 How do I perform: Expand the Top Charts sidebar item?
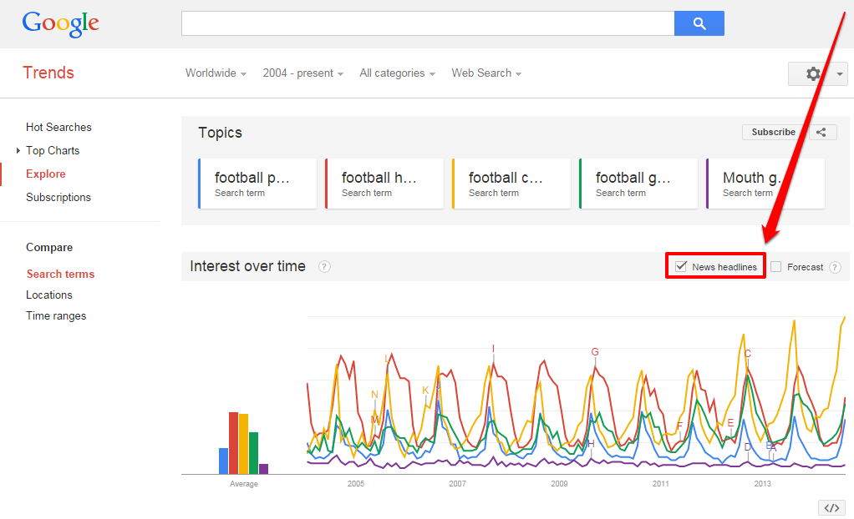point(53,151)
